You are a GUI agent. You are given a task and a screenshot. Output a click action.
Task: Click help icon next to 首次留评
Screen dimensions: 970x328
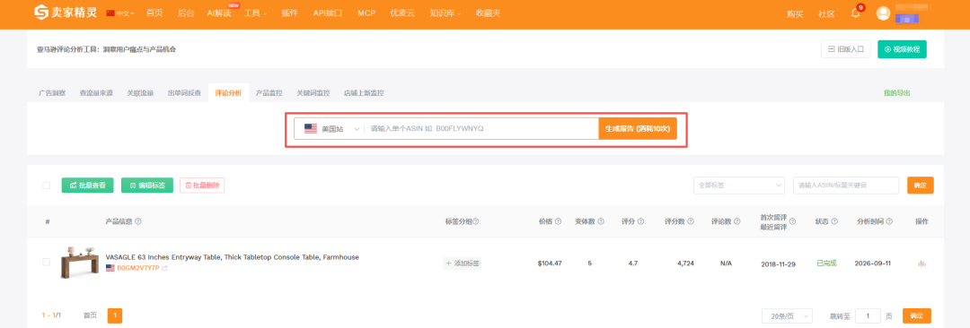(x=792, y=221)
